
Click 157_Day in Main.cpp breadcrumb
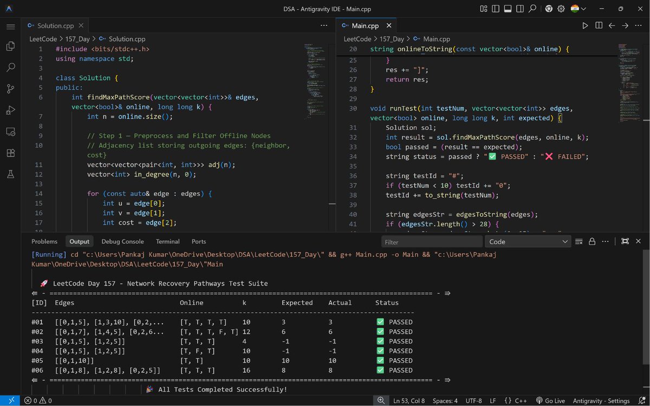[392, 39]
